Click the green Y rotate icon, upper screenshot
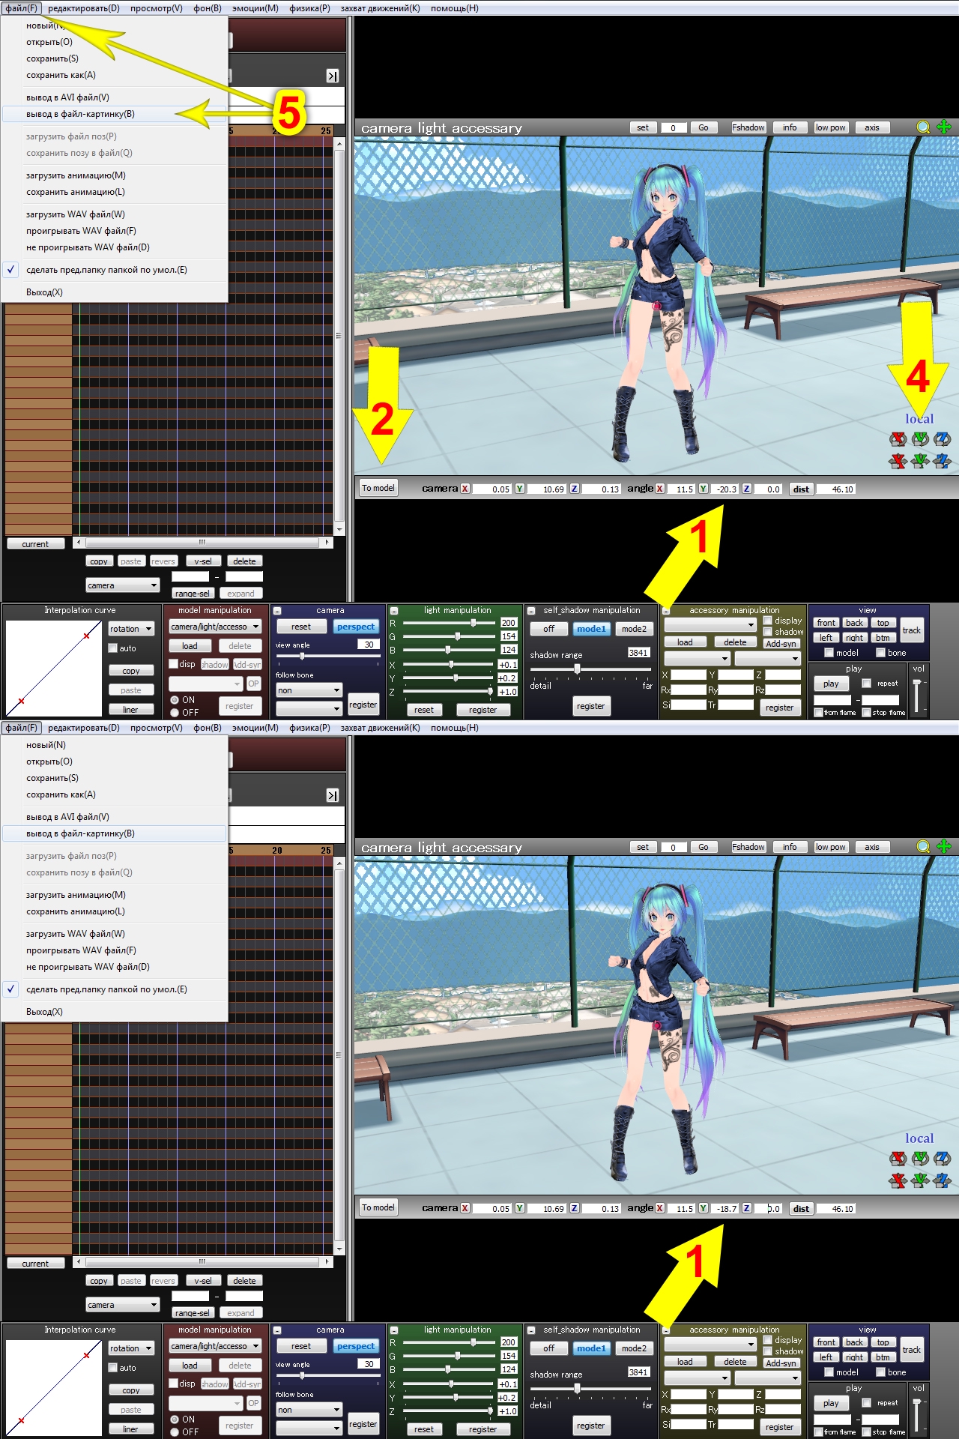The height and width of the screenshot is (1439, 959). click(920, 439)
